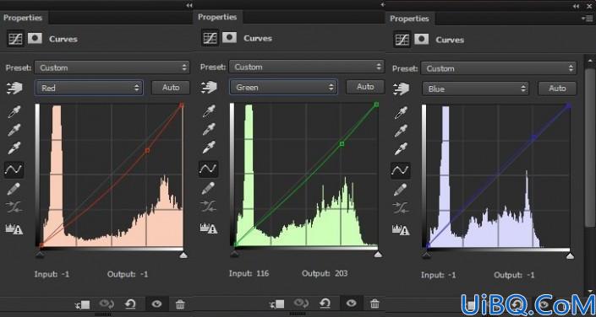This screenshot has width=596, height=317.
Task: Open panel flyout menu in Blue panel
Action: (x=587, y=19)
